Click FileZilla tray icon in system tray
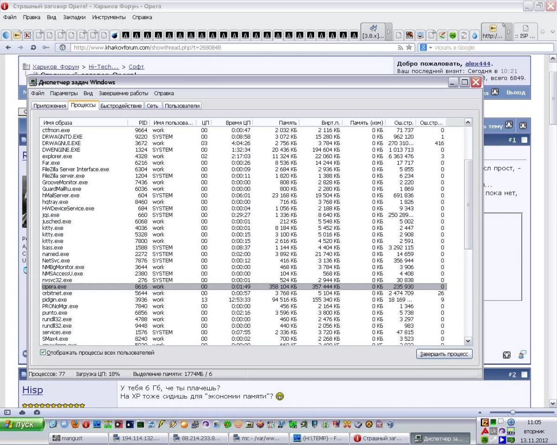This screenshot has height=445, width=557. coord(485,422)
